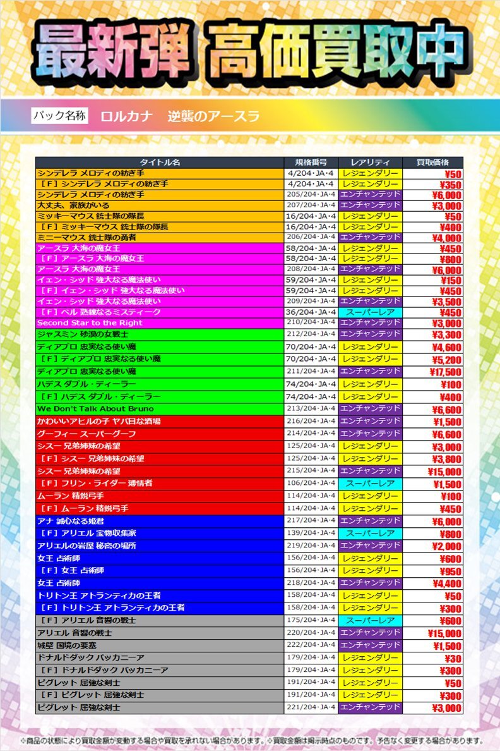Select [F] トリトン王 アトランティカの王者 title
Viewport: 500px width, 751px height.
tap(160, 608)
